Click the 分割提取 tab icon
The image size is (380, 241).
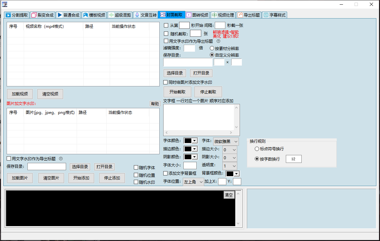8,15
